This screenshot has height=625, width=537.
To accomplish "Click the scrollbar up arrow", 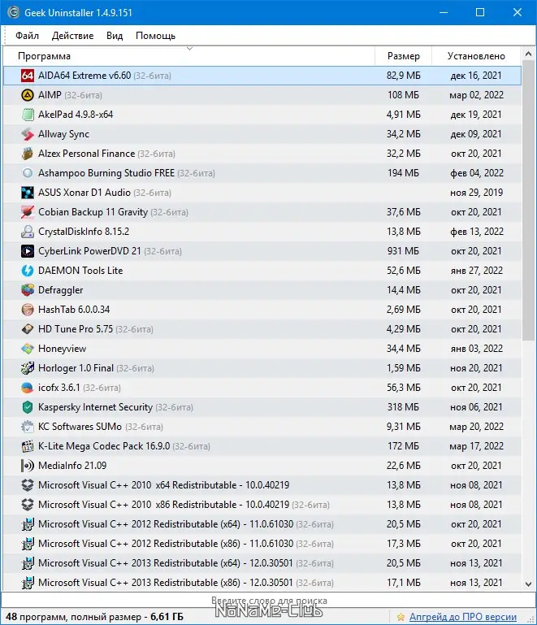I will pyautogui.click(x=528, y=54).
